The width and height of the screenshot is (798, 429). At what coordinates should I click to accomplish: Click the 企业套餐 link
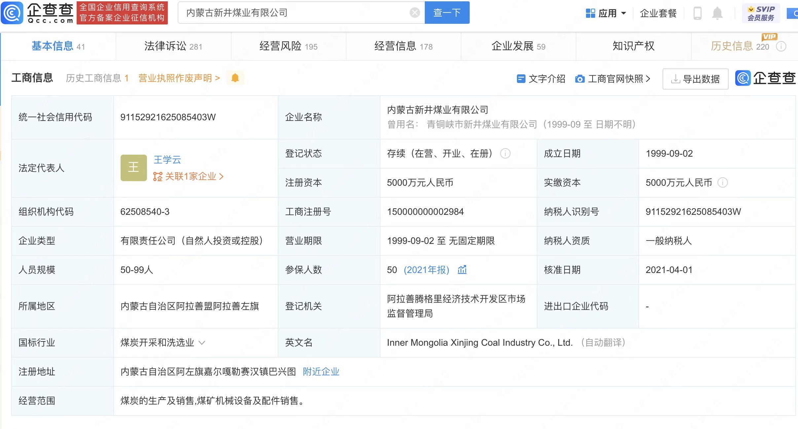(658, 13)
